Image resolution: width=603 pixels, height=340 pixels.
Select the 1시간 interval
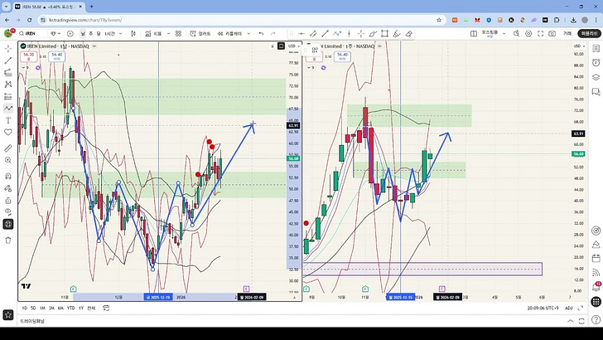tap(110, 33)
